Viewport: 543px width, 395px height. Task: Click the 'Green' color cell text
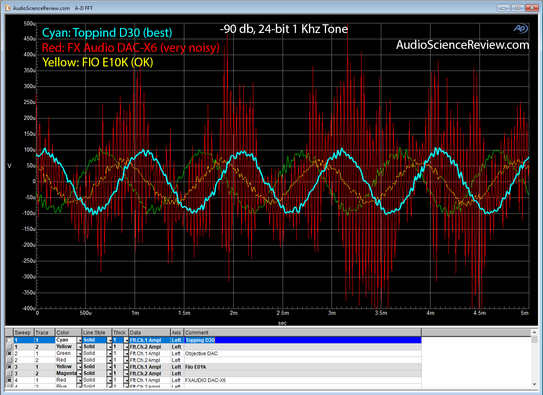(x=64, y=353)
